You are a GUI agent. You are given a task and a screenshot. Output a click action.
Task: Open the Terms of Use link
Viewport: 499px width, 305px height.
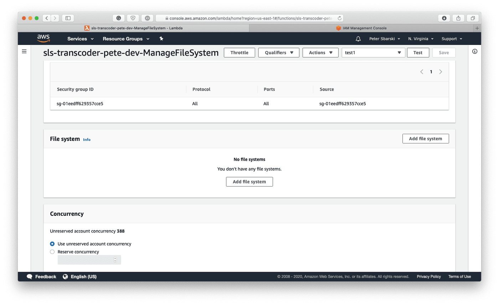(459, 276)
